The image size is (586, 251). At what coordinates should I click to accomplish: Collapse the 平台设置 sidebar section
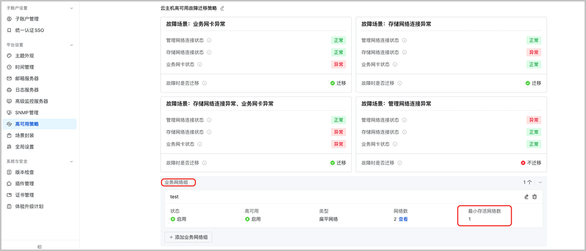pos(72,45)
